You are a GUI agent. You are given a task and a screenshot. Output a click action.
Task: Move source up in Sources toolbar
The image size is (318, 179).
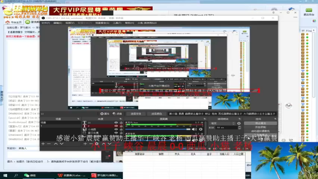[x=104, y=144]
